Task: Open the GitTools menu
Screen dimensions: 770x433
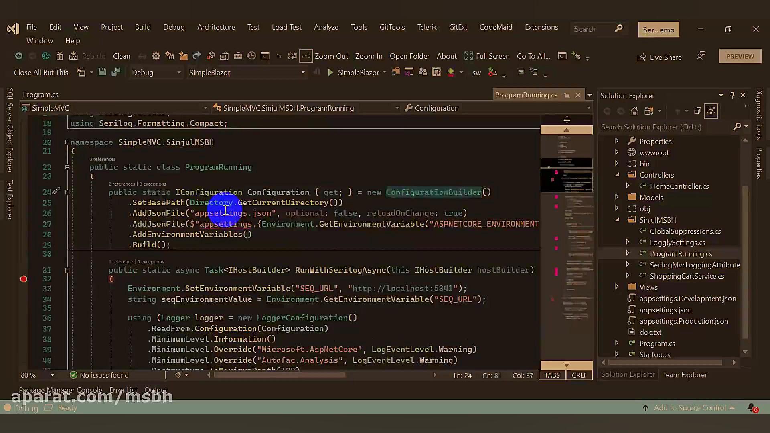Action: coord(392,27)
